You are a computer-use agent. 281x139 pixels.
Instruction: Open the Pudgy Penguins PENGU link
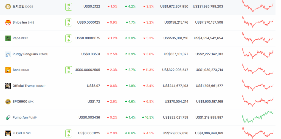click(30, 54)
